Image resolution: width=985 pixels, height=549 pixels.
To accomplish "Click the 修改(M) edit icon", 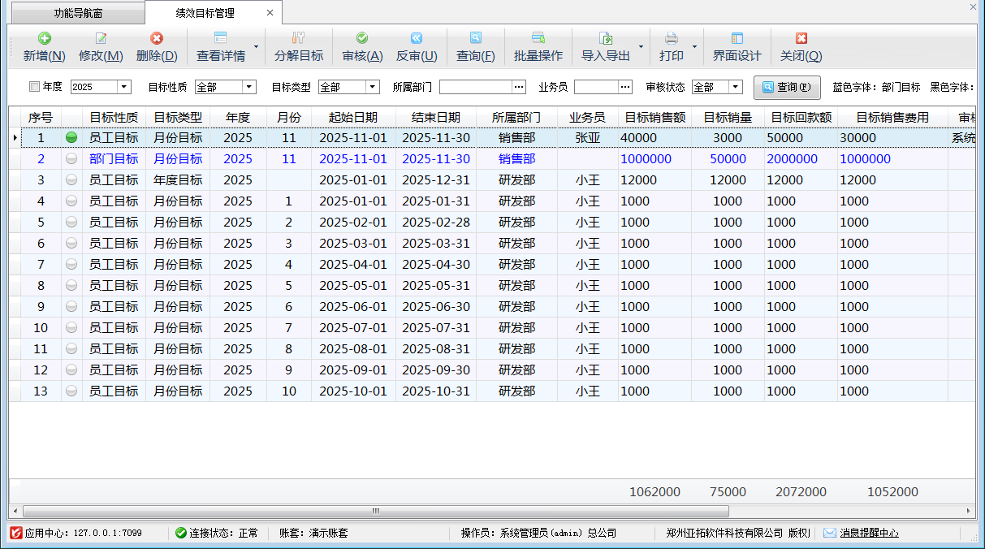I will [101, 38].
